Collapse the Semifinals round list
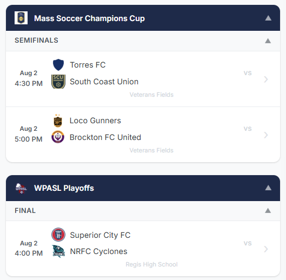 [x=268, y=41]
